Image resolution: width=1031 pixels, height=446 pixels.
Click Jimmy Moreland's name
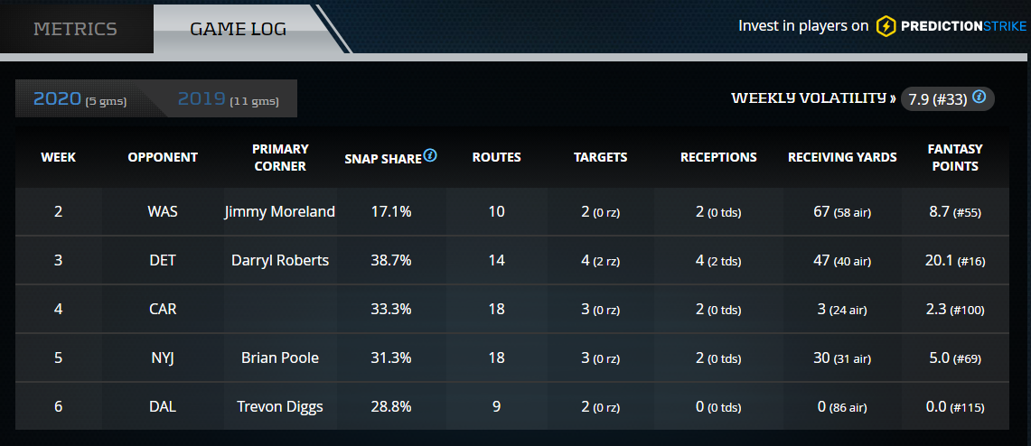point(280,212)
